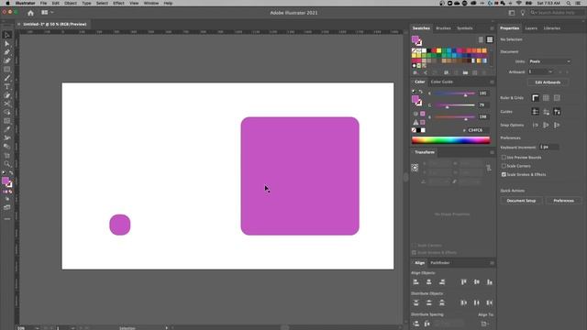Screen dimensions: 587x330
Task: Click the lock Guides icon
Action: tap(547, 112)
